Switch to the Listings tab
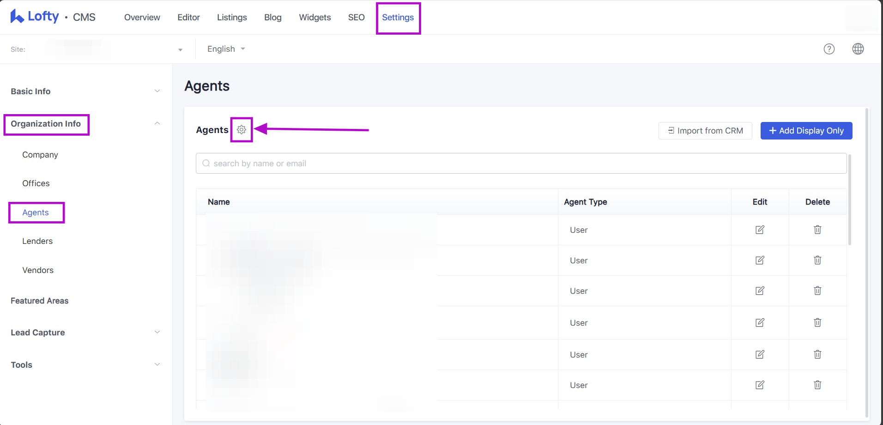The width and height of the screenshot is (883, 425). pos(232,18)
